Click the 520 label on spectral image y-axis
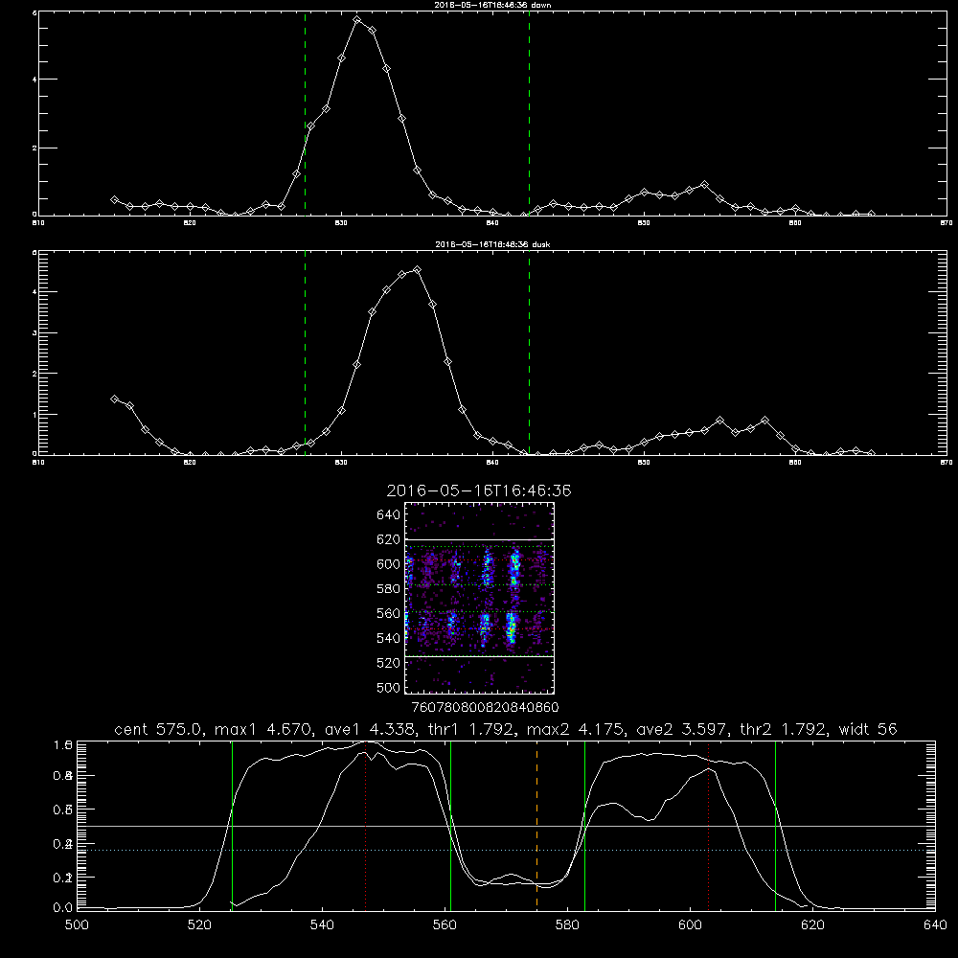Image resolution: width=958 pixels, height=958 pixels. [389, 663]
